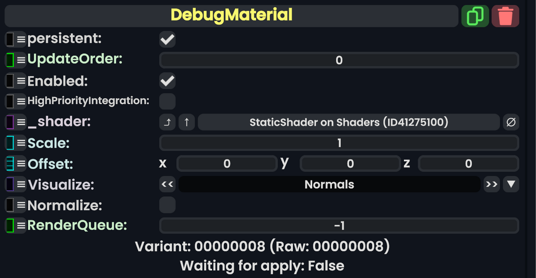Jump to the StaticShader target using curved arrow
Viewport: 536px width, 278px height.
pos(167,122)
